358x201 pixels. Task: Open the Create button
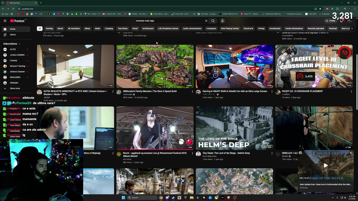point(330,21)
